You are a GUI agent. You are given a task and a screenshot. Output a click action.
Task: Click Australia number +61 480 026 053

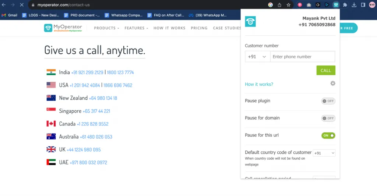click(x=96, y=137)
